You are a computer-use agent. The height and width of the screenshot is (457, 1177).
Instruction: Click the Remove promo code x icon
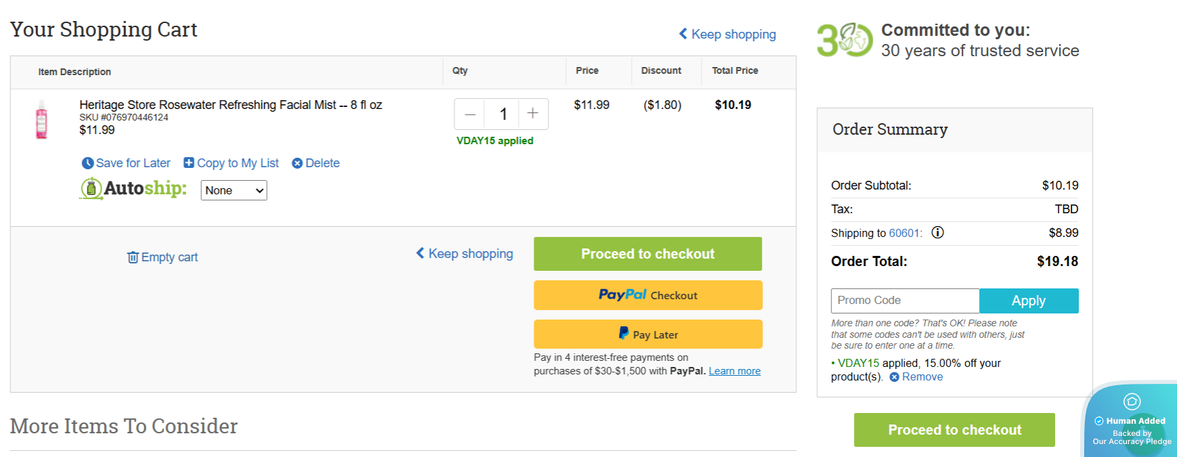(895, 377)
